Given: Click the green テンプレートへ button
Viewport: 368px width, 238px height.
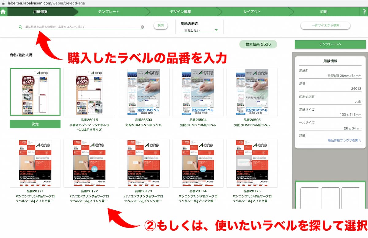Looking at the screenshot, I should tap(330, 45).
